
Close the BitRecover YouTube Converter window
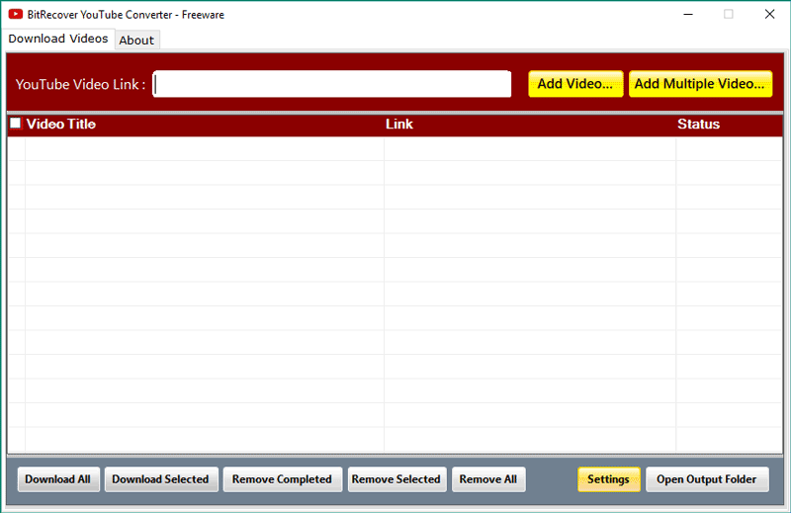[x=769, y=14]
